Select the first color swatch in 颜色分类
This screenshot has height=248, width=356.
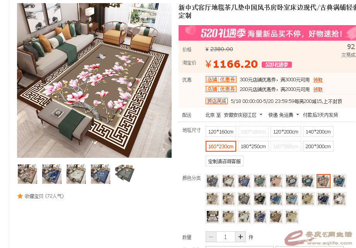[213, 181]
